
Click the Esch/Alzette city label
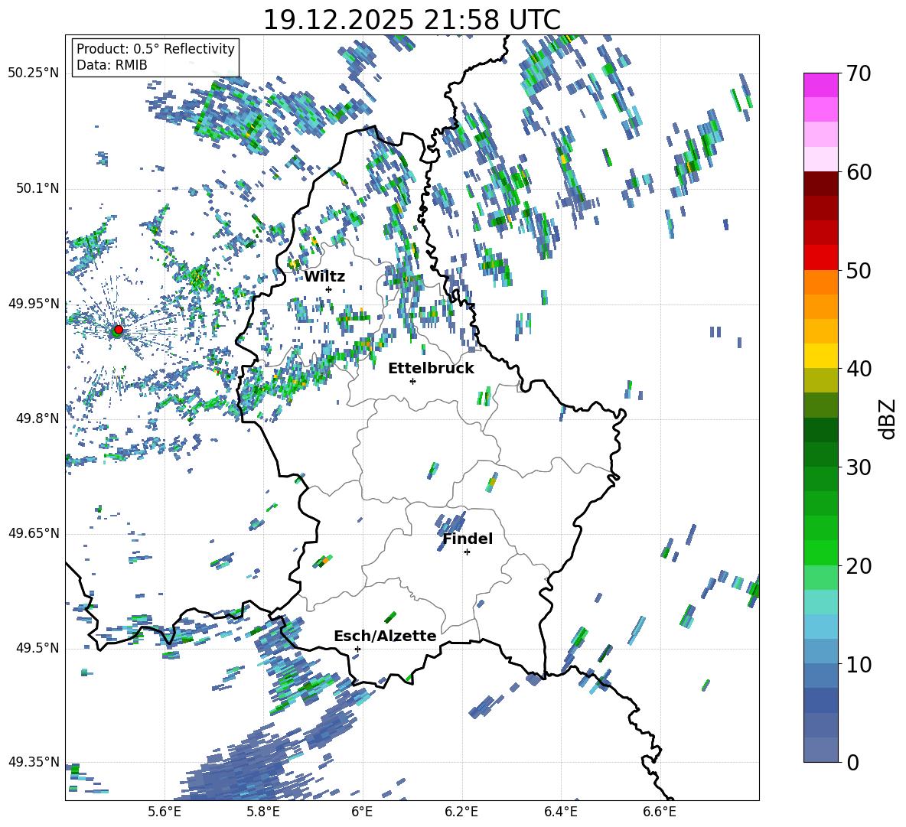[x=385, y=637]
